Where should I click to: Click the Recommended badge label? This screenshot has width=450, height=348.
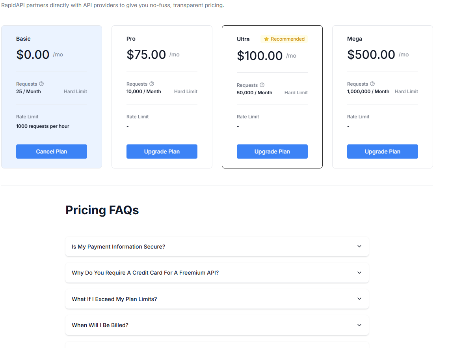tap(288, 39)
